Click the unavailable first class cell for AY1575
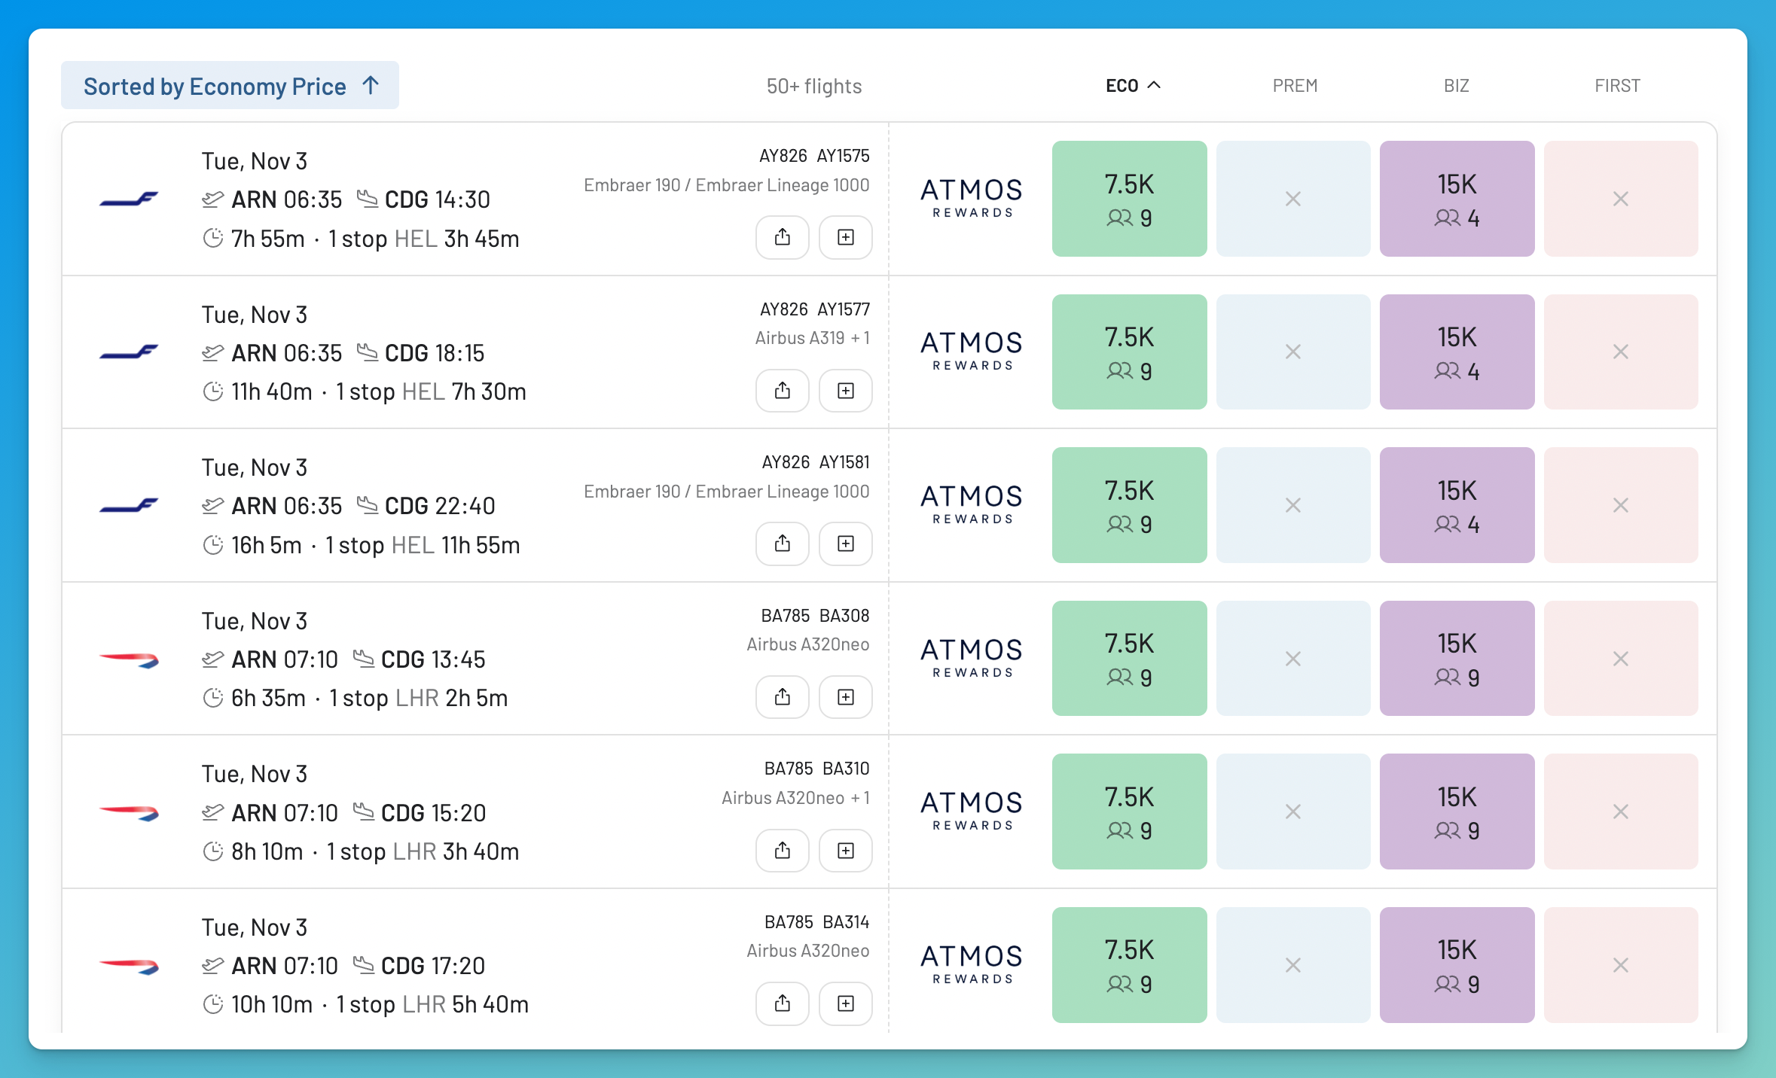Viewport: 1776px width, 1078px height. pos(1621,199)
